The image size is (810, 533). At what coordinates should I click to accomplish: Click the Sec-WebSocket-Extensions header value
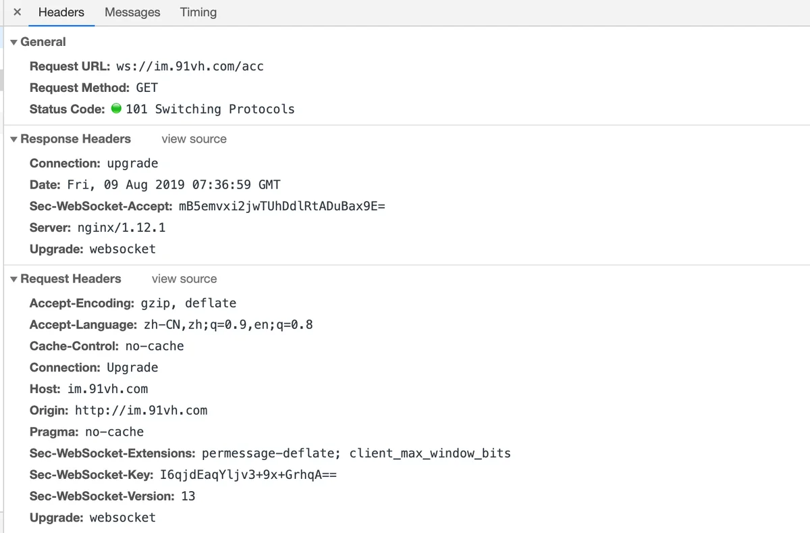click(356, 453)
